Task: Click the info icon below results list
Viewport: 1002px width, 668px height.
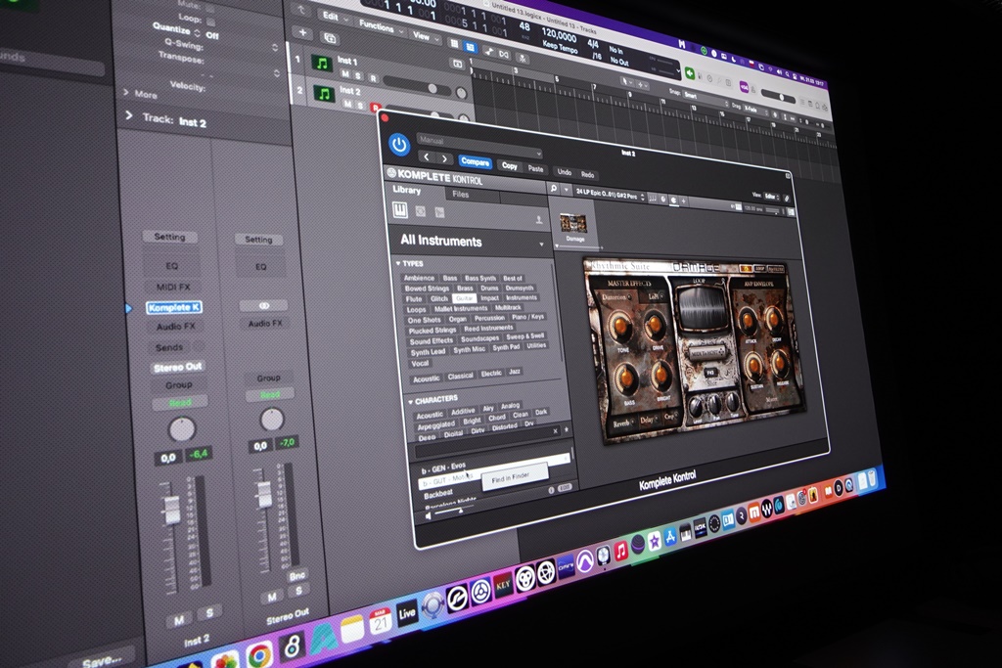Action: 551,490
